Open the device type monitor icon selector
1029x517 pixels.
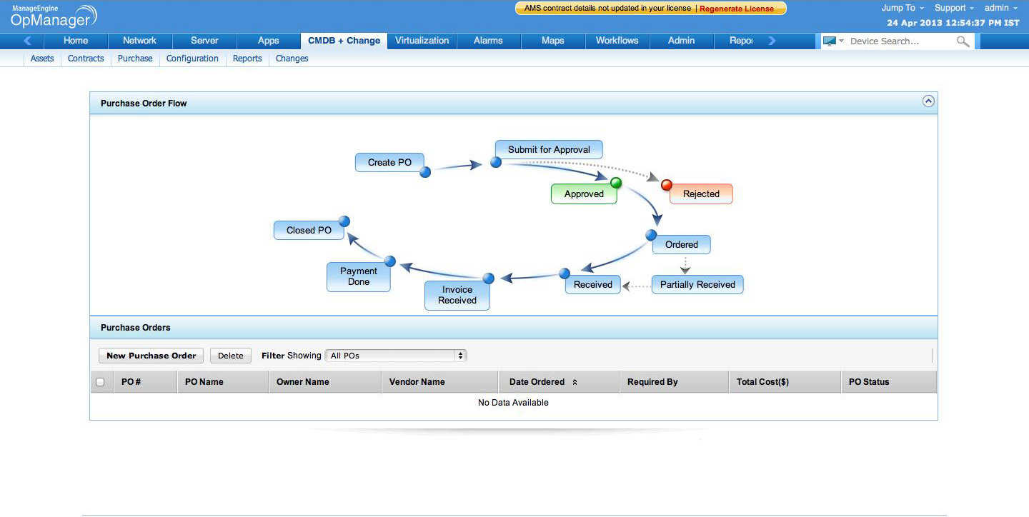click(833, 41)
